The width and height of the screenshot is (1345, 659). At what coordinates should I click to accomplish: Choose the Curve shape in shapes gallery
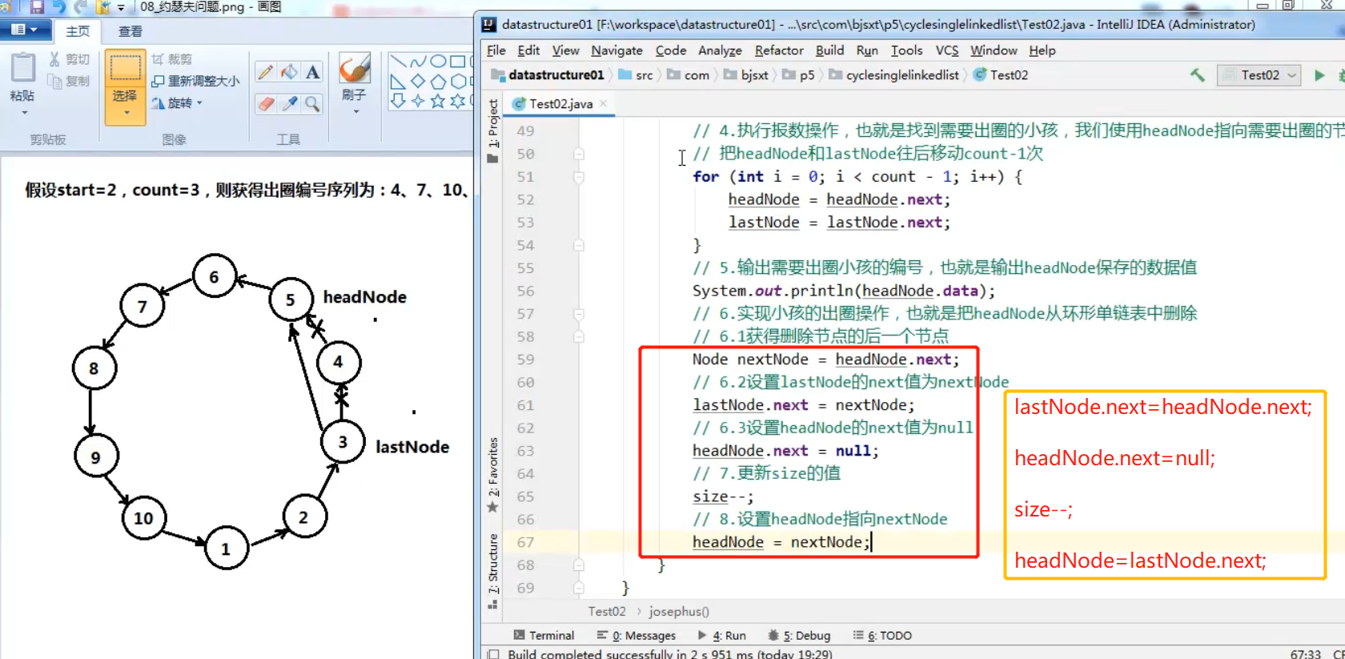click(x=418, y=62)
